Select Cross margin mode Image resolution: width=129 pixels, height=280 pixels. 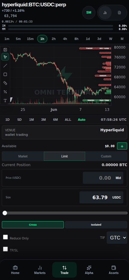tap(33, 225)
